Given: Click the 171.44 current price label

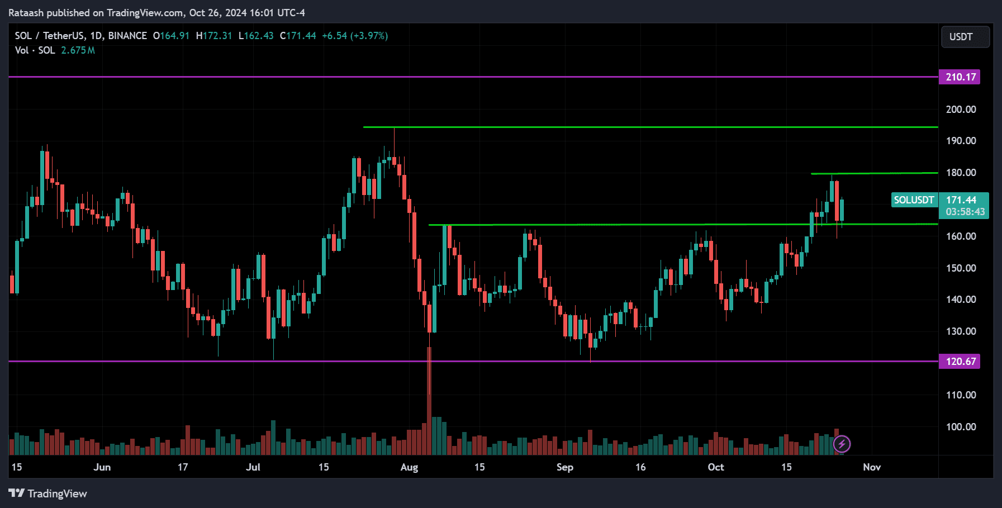Looking at the screenshot, I should [x=961, y=200].
